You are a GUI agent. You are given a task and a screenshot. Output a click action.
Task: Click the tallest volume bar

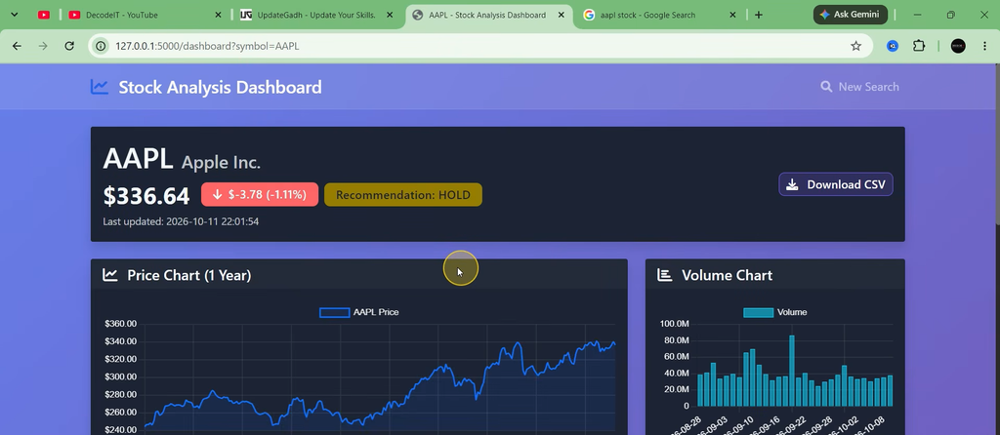[x=791, y=371]
